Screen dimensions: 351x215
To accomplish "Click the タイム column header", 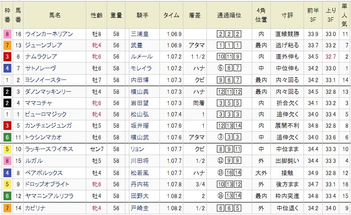I will [171, 15].
